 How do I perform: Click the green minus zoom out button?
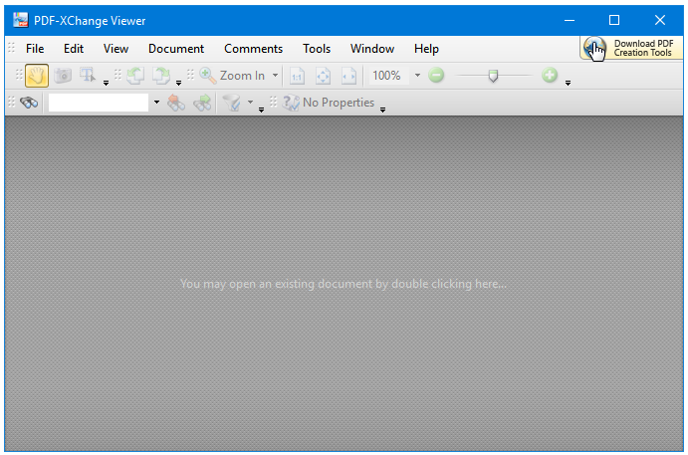(436, 75)
